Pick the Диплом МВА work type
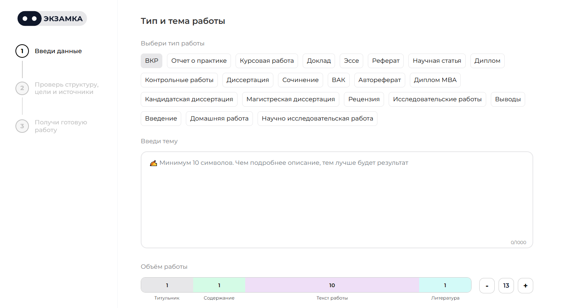561x308 pixels. [x=435, y=80]
